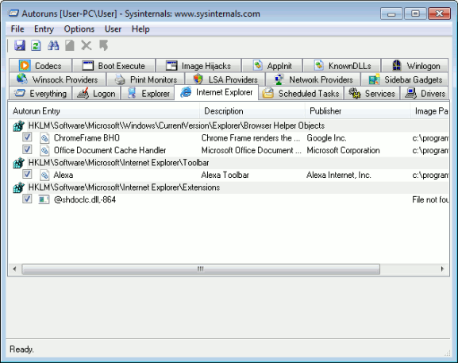Switch to the Boot Execute tab
This screenshot has height=363, width=458.
point(114,65)
